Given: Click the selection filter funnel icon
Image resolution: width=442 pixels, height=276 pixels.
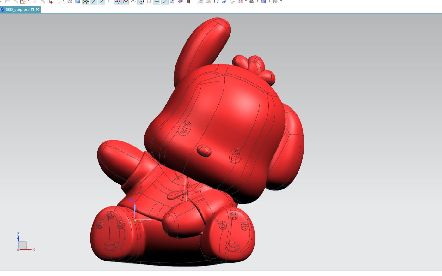Looking at the screenshot, I should (23, 2).
